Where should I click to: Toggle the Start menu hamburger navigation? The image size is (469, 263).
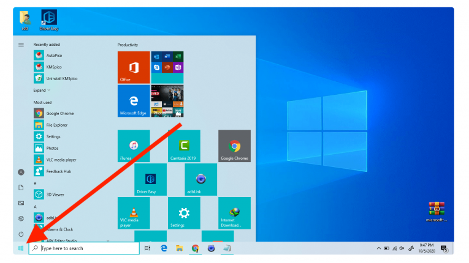coord(21,45)
